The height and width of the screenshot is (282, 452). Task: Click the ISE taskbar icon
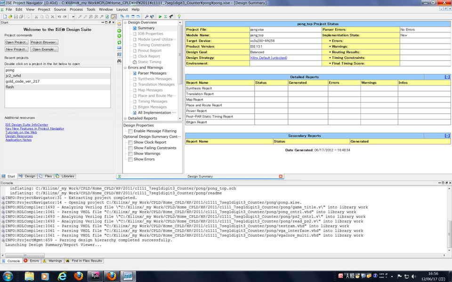pos(128,276)
